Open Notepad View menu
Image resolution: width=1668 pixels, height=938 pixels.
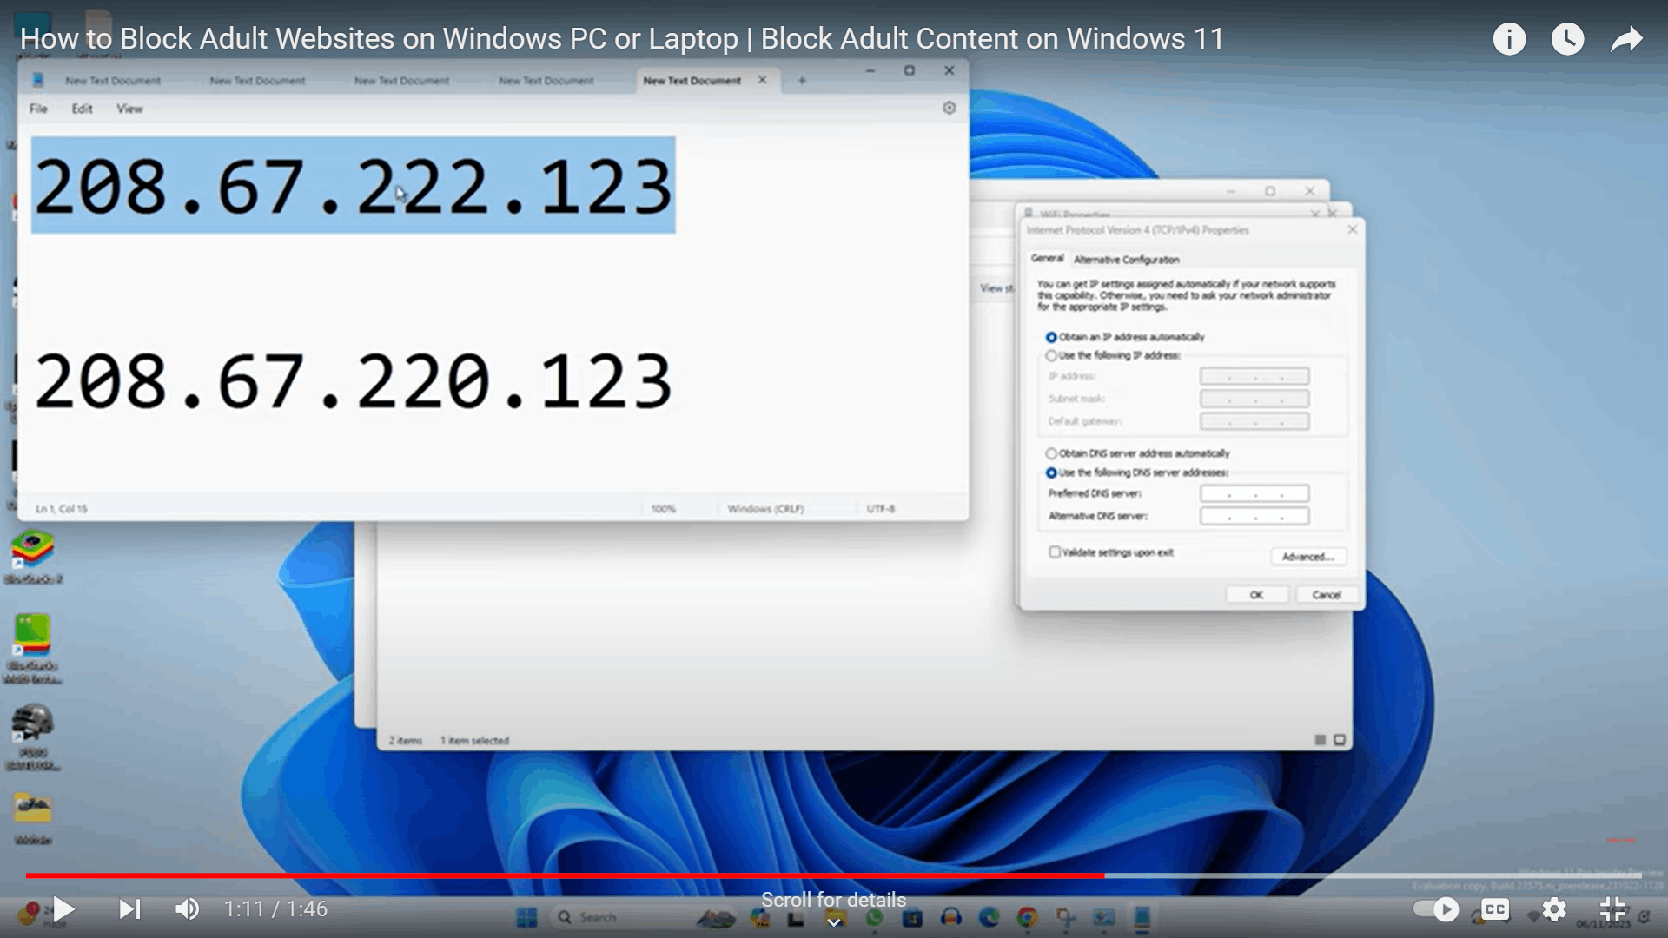click(x=129, y=109)
